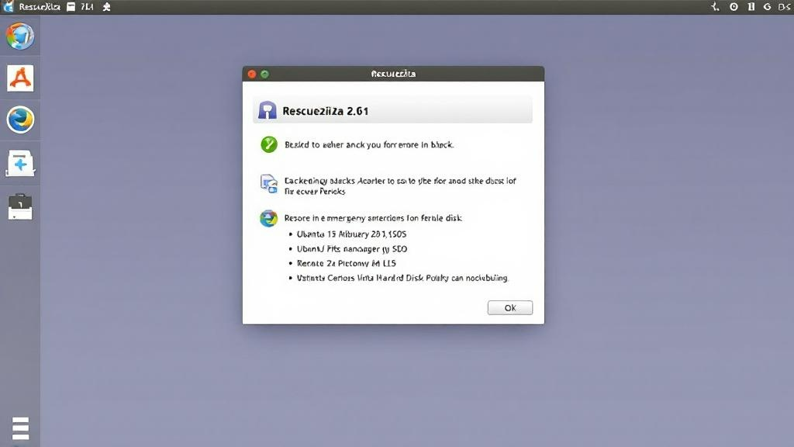Click the Rescuezilla icon in top bar
This screenshot has width=794, height=447.
coord(8,6)
